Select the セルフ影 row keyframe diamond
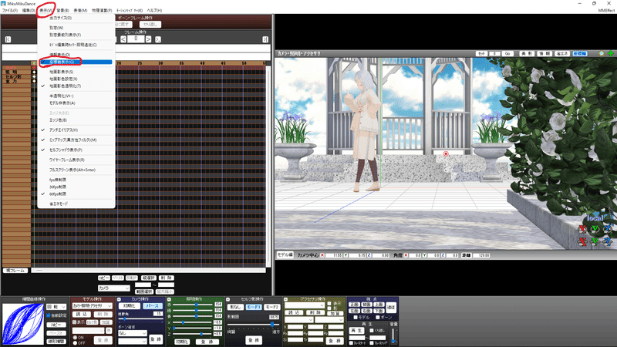This screenshot has height=347, width=617. click(34, 76)
